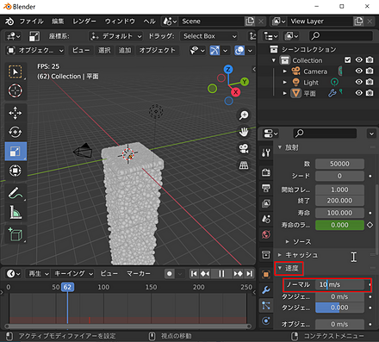The image size is (379, 342).
Task: Click the Z axis on navigation gizmo
Action: coord(228,69)
